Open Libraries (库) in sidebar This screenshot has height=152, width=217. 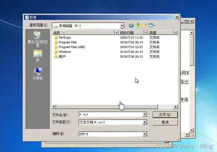tap(38, 55)
